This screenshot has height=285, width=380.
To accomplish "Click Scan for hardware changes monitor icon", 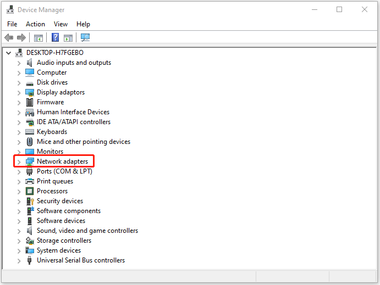I will tap(85, 37).
